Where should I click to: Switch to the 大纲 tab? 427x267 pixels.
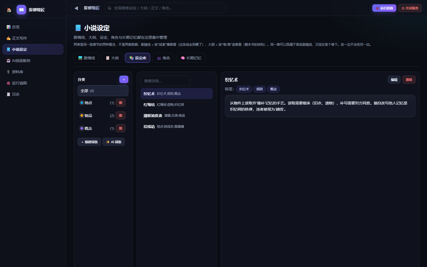112,58
